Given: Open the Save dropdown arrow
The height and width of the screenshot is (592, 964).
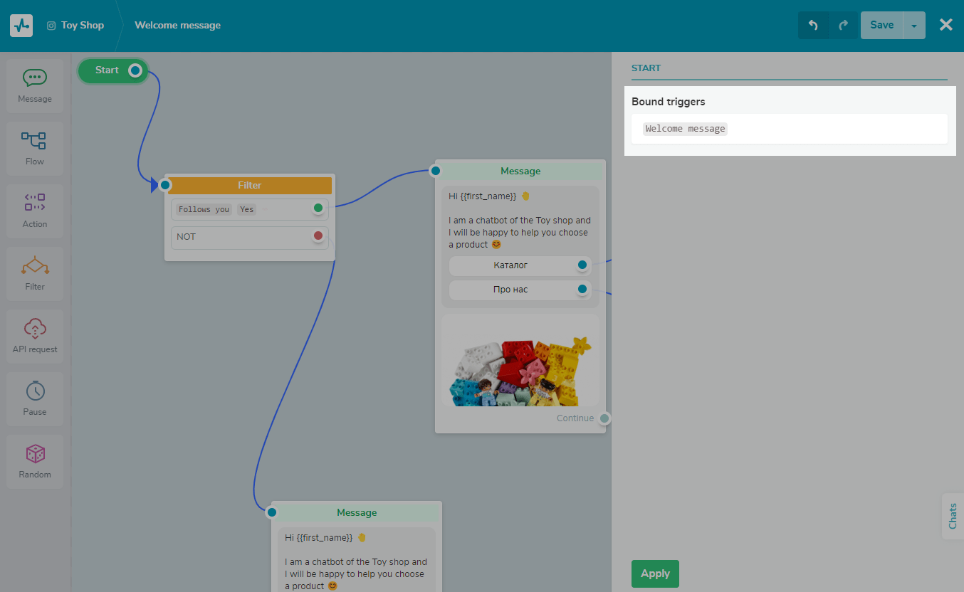Looking at the screenshot, I should click(914, 26).
